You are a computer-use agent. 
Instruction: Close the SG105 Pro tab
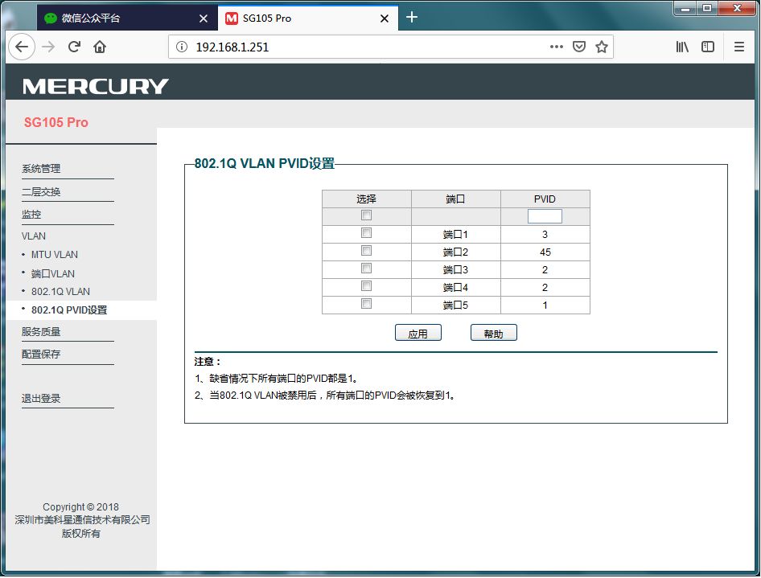pos(385,18)
